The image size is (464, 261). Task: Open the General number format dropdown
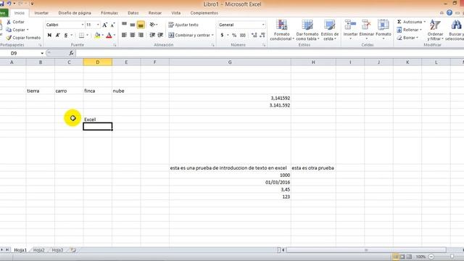[x=263, y=25]
